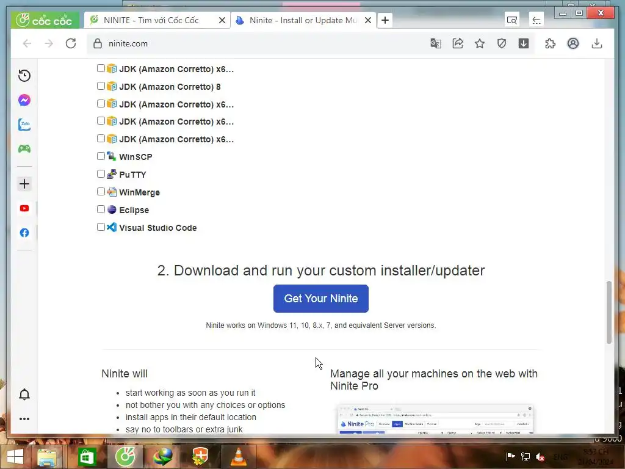Click the Action Center flag tray icon
Image resolution: width=625 pixels, height=469 pixels.
(510, 457)
